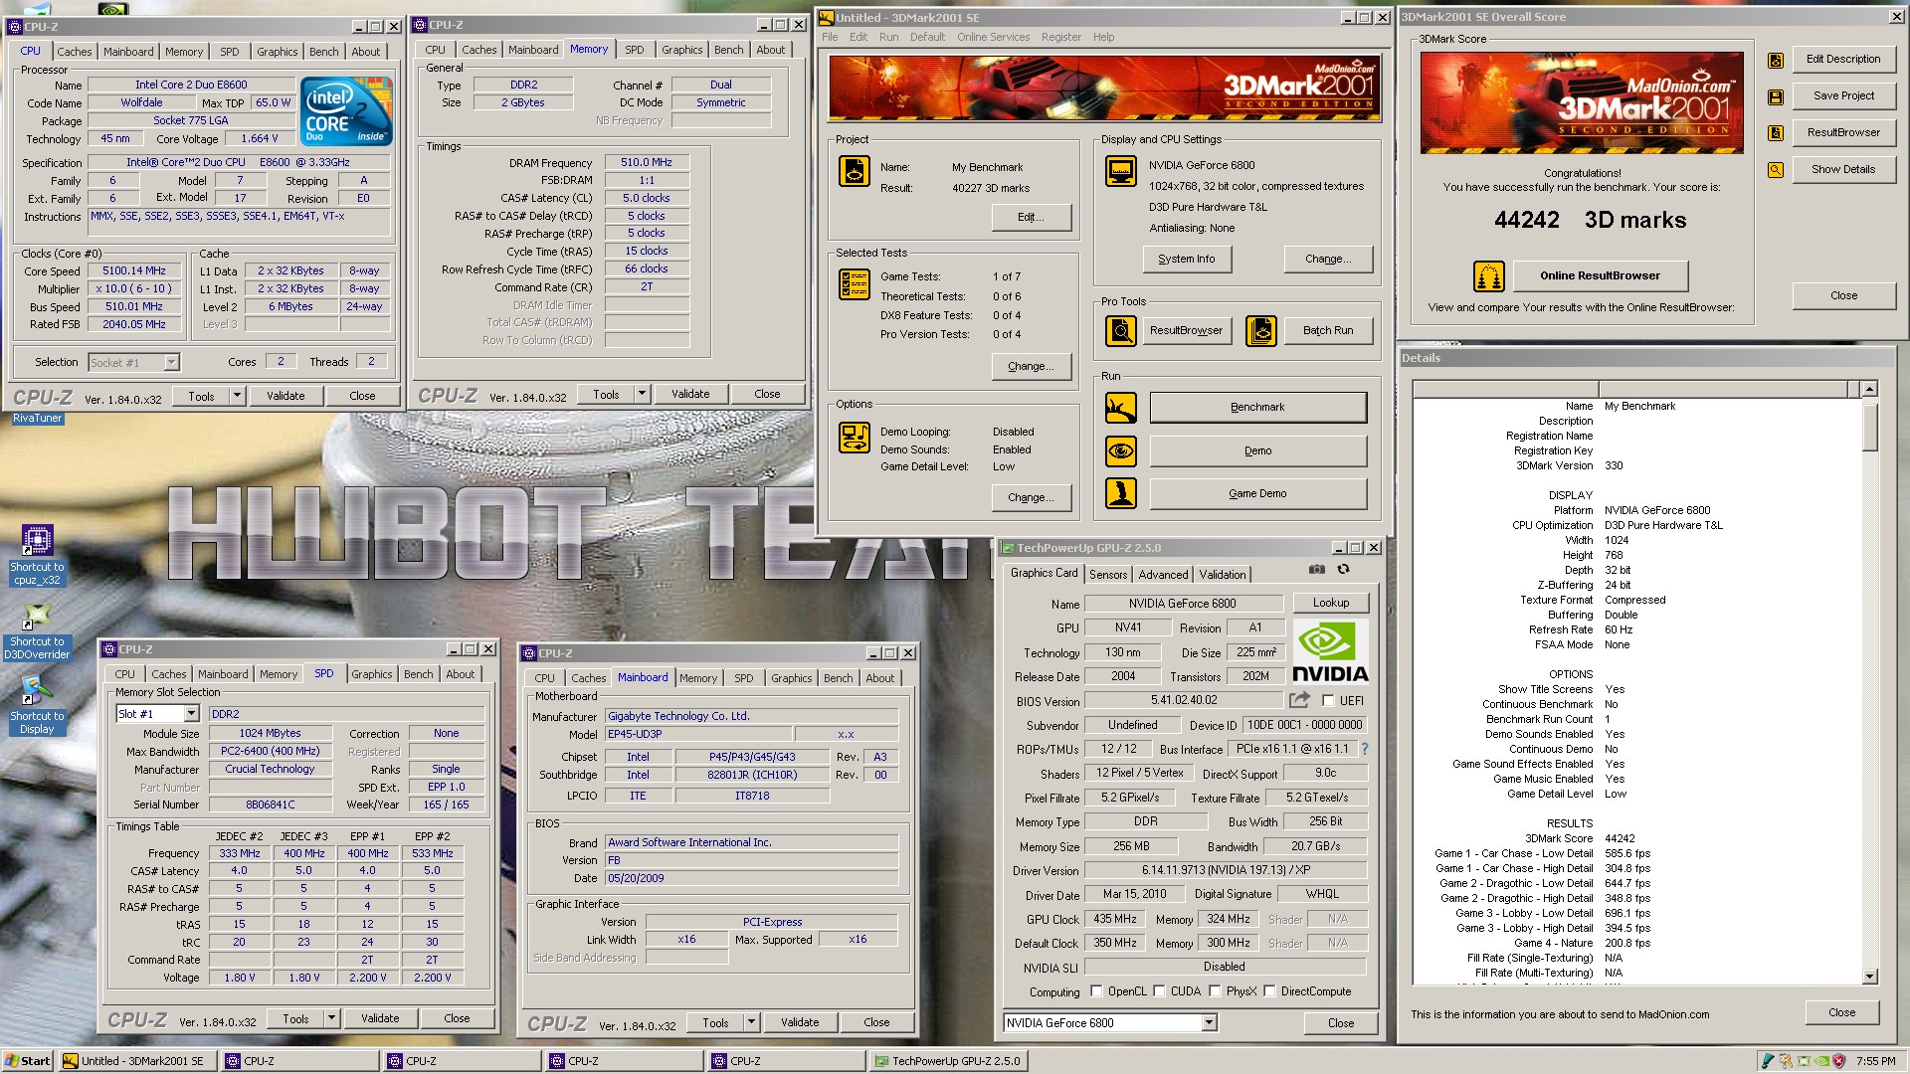Switch to the Bench tab in CPU-Z Memory window
The image size is (1910, 1074).
[729, 50]
